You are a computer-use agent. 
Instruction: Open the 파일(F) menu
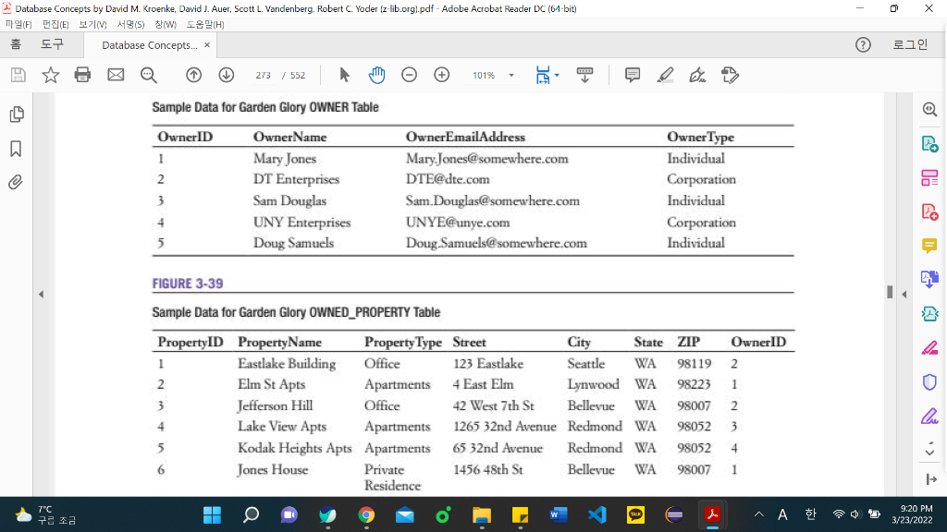pos(18,24)
